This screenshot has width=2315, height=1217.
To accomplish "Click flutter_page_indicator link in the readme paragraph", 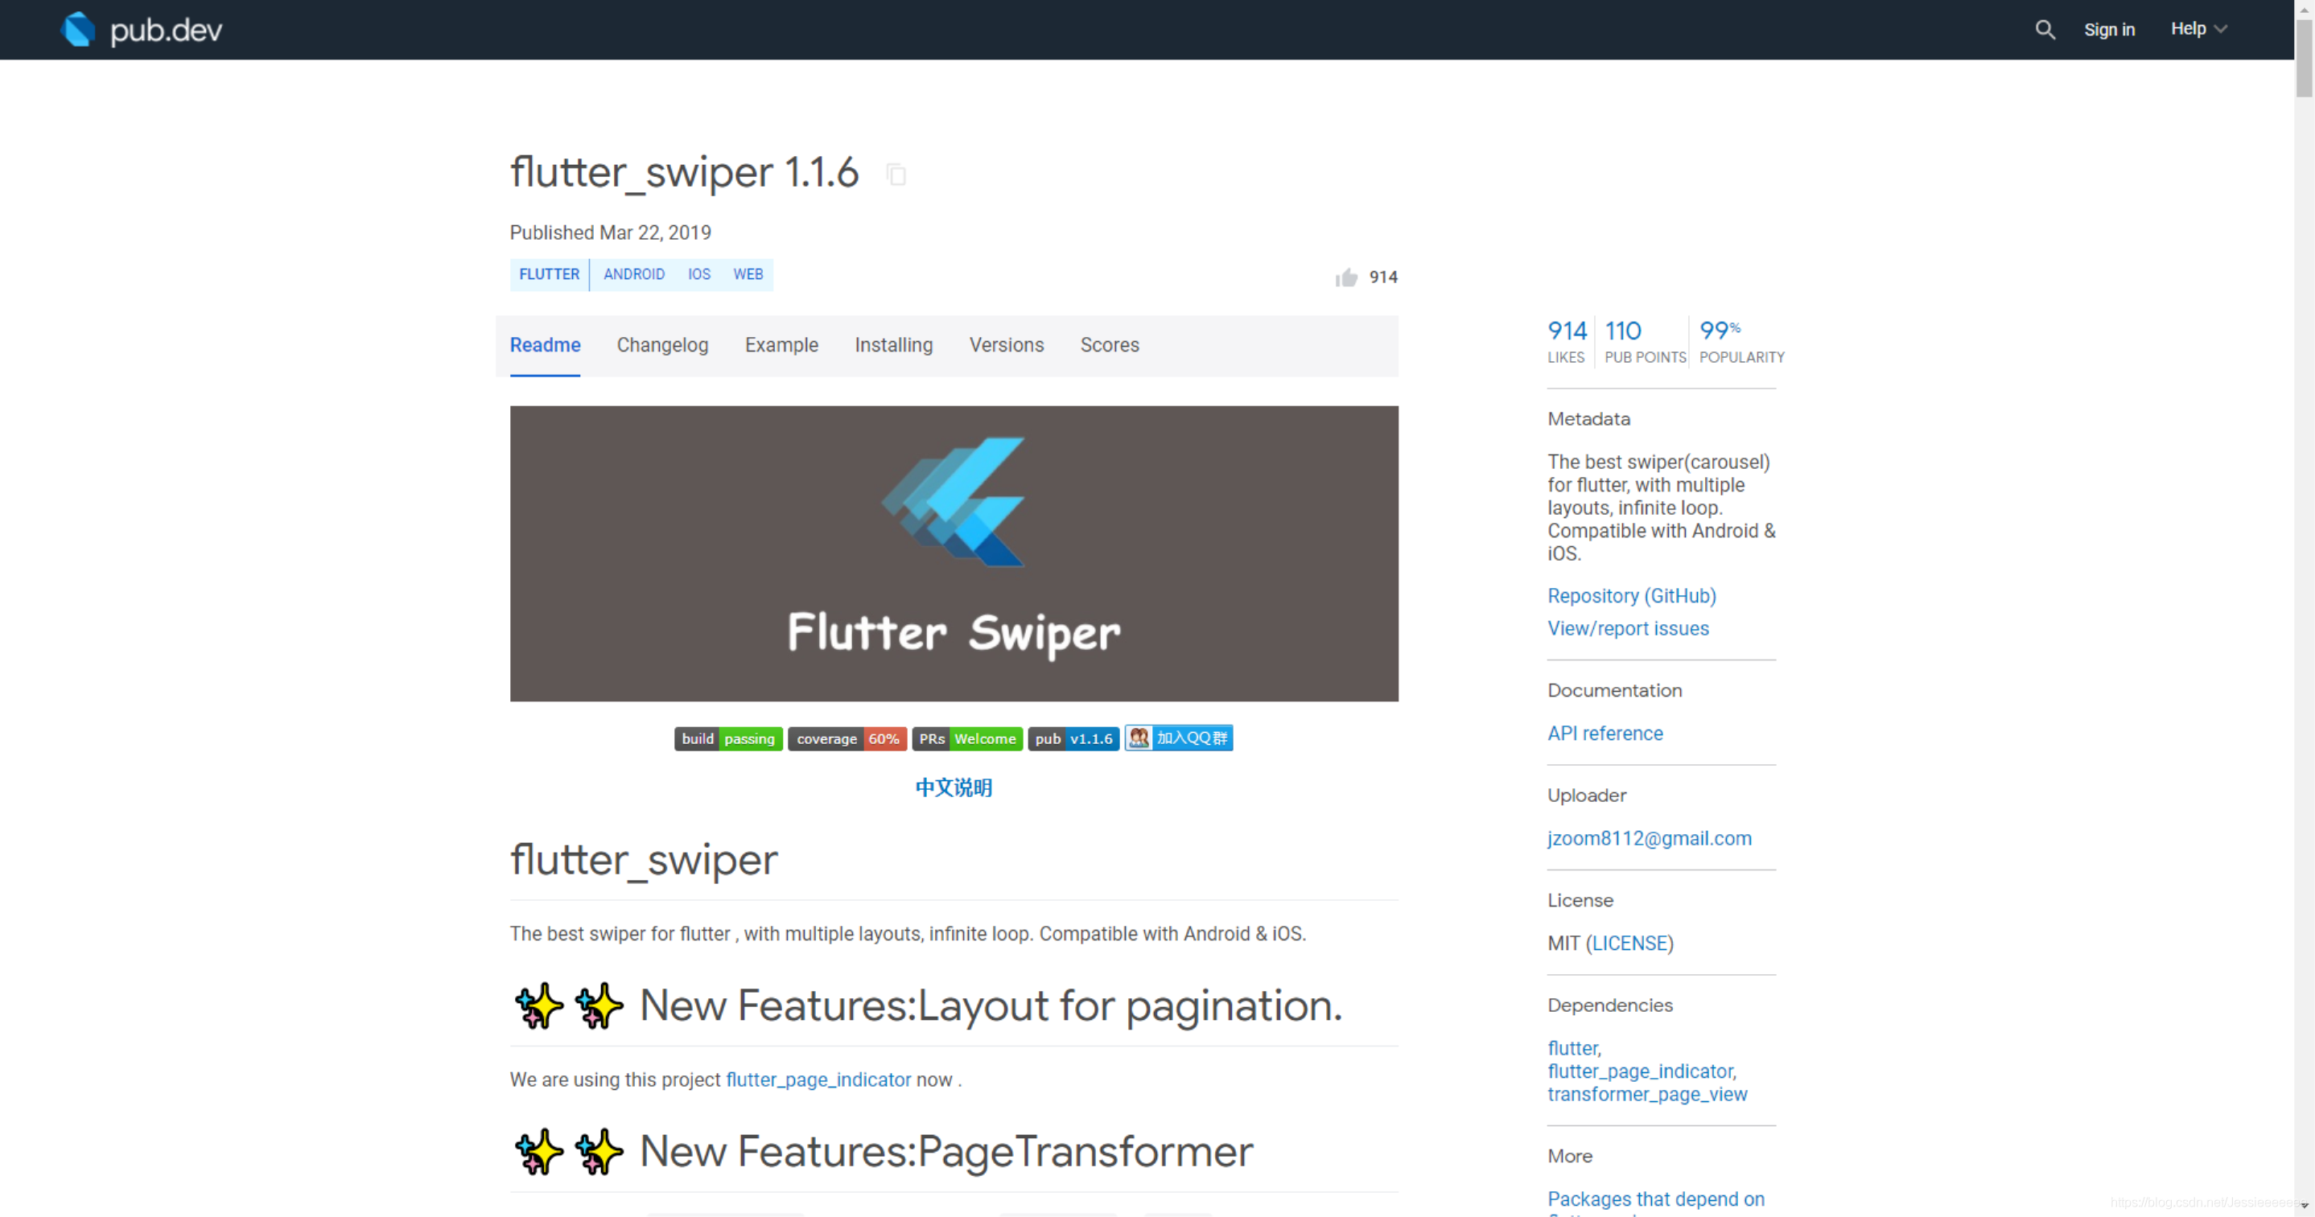I will (x=818, y=1079).
